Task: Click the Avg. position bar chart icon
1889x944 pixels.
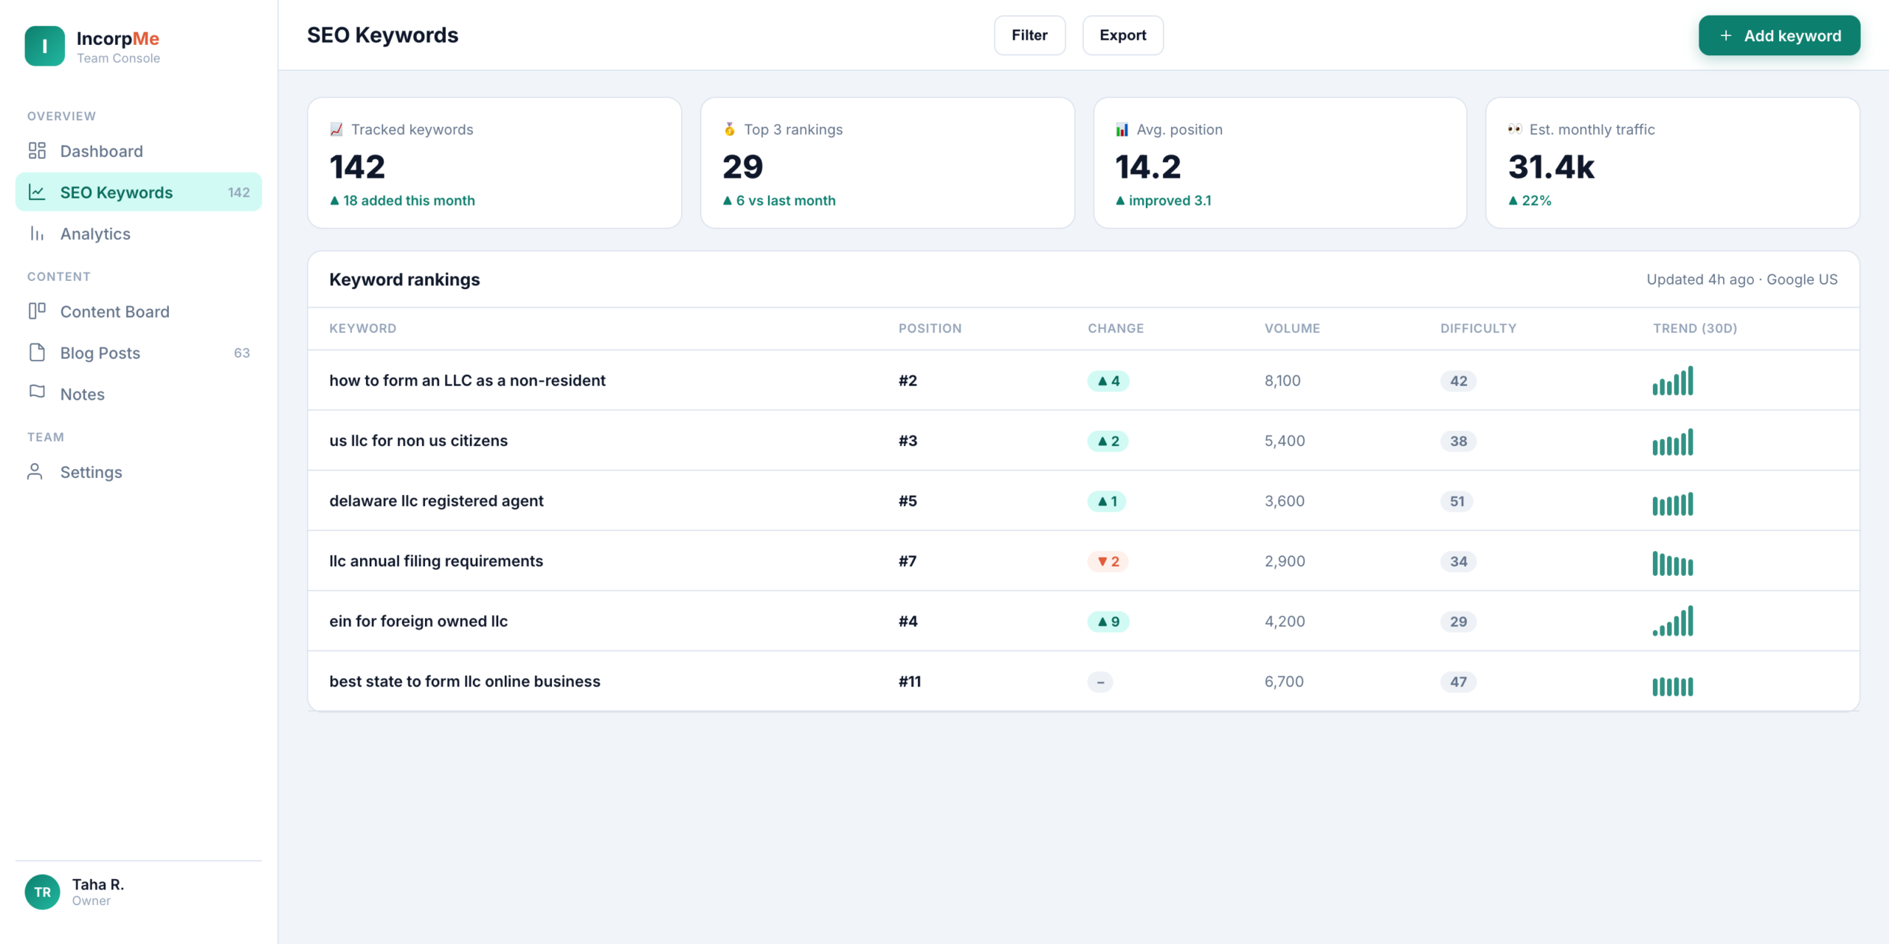Action: coord(1122,130)
